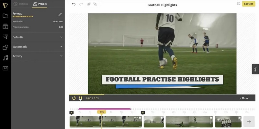
Task: Switch to the Project tab
Action: tap(39, 4)
